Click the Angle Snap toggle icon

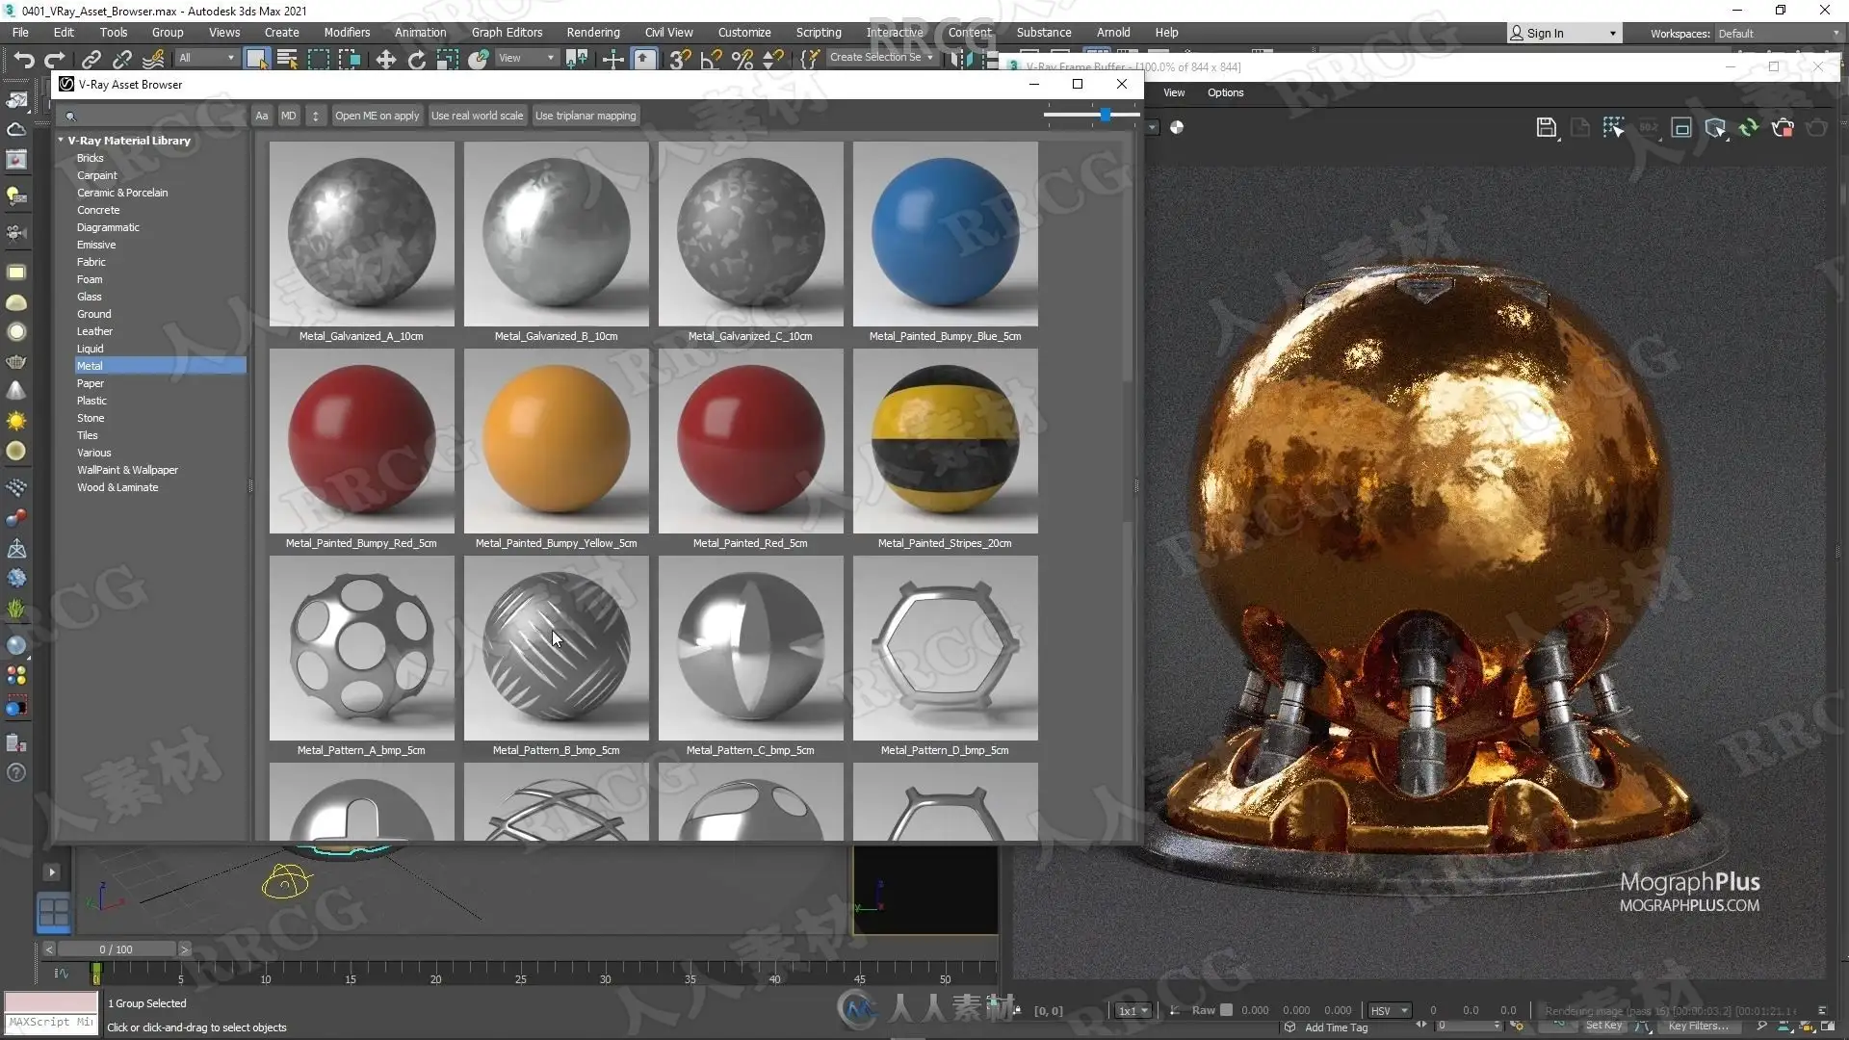[x=711, y=60]
